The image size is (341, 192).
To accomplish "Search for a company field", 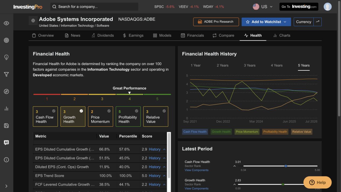I will point(94,7).
